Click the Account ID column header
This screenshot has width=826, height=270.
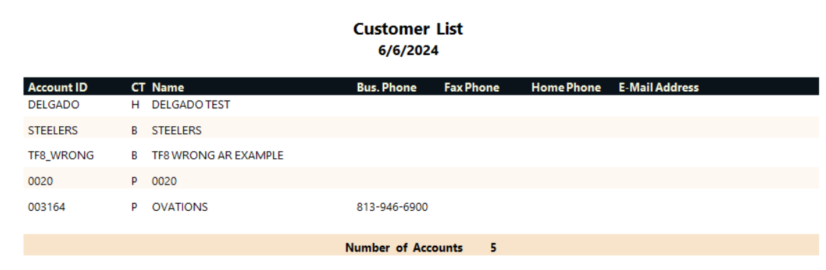click(58, 88)
